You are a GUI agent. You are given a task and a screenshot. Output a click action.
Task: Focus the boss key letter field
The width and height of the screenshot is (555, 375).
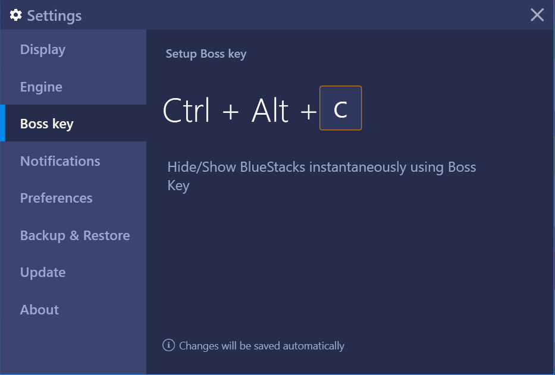(x=340, y=108)
